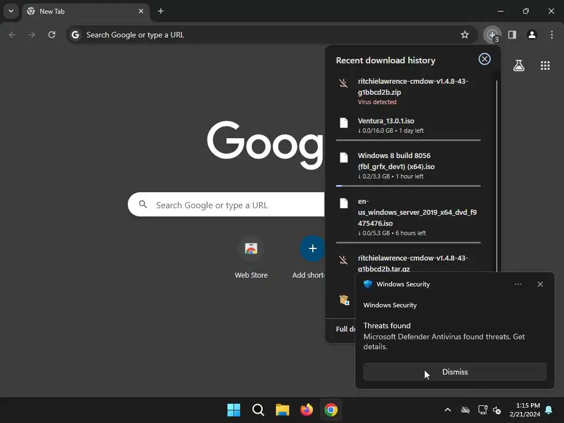Click the Chrome taskbar icon
564x423 pixels.
[x=331, y=410]
